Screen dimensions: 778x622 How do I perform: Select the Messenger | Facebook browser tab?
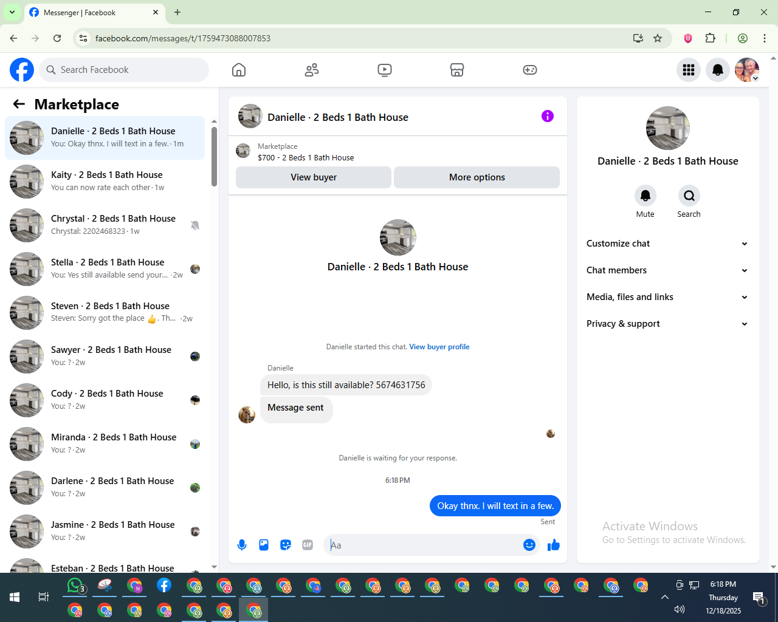(94, 12)
